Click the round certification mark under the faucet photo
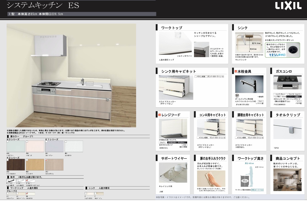 [x=237, y=96]
